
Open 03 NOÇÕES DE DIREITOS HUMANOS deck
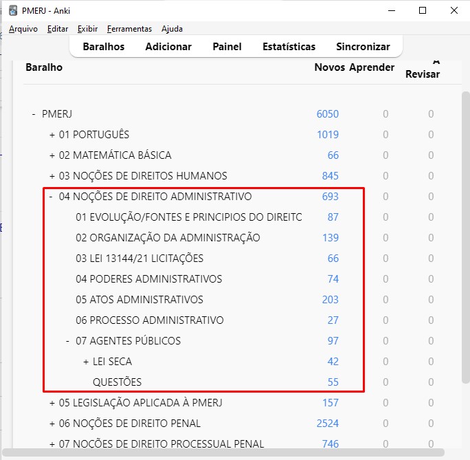tap(143, 176)
